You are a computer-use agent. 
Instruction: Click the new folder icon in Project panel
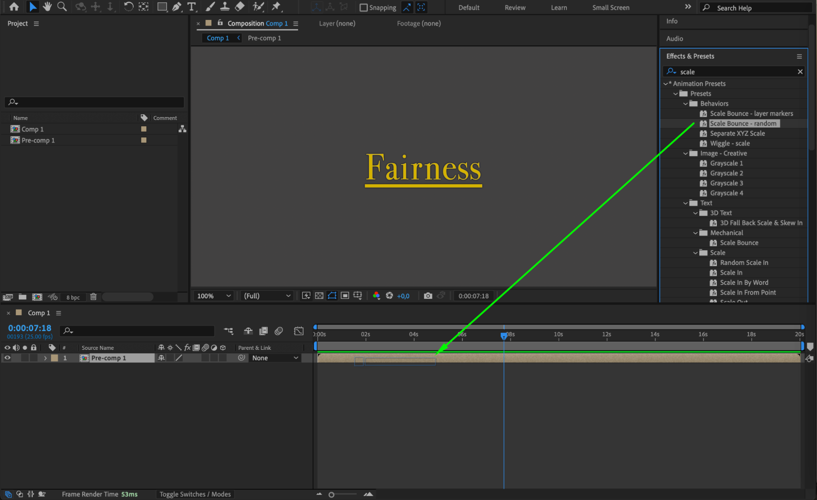pyautogui.click(x=22, y=297)
